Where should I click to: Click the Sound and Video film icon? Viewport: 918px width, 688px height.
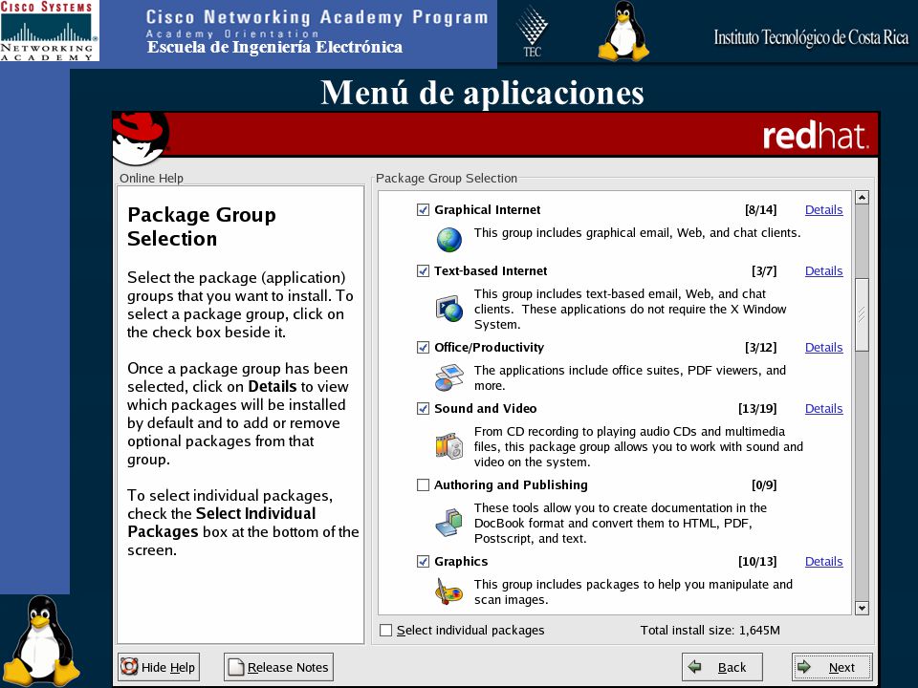[449, 446]
